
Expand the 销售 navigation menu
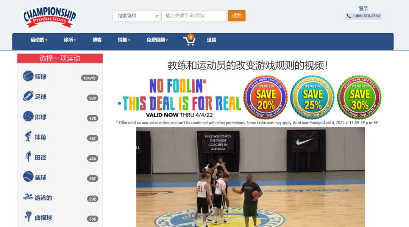tap(123, 40)
